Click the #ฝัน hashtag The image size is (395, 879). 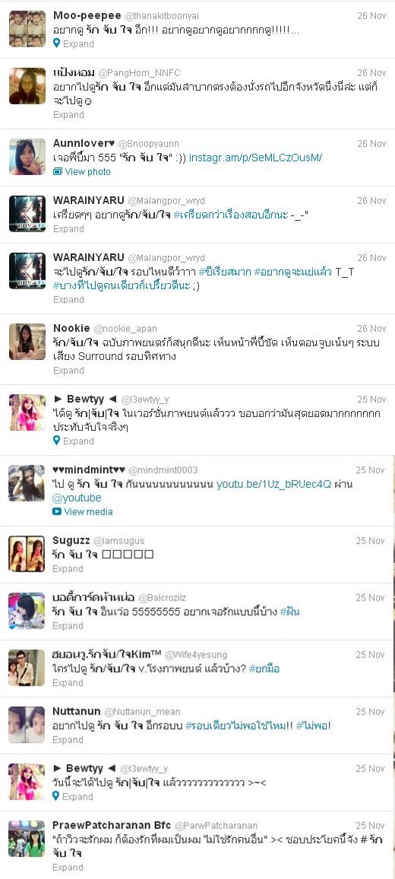[290, 612]
